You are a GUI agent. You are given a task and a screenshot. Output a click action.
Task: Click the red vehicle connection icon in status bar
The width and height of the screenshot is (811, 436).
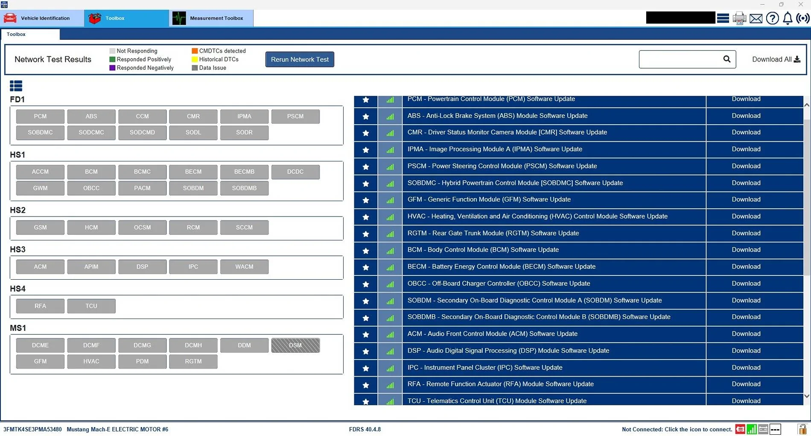(x=740, y=429)
